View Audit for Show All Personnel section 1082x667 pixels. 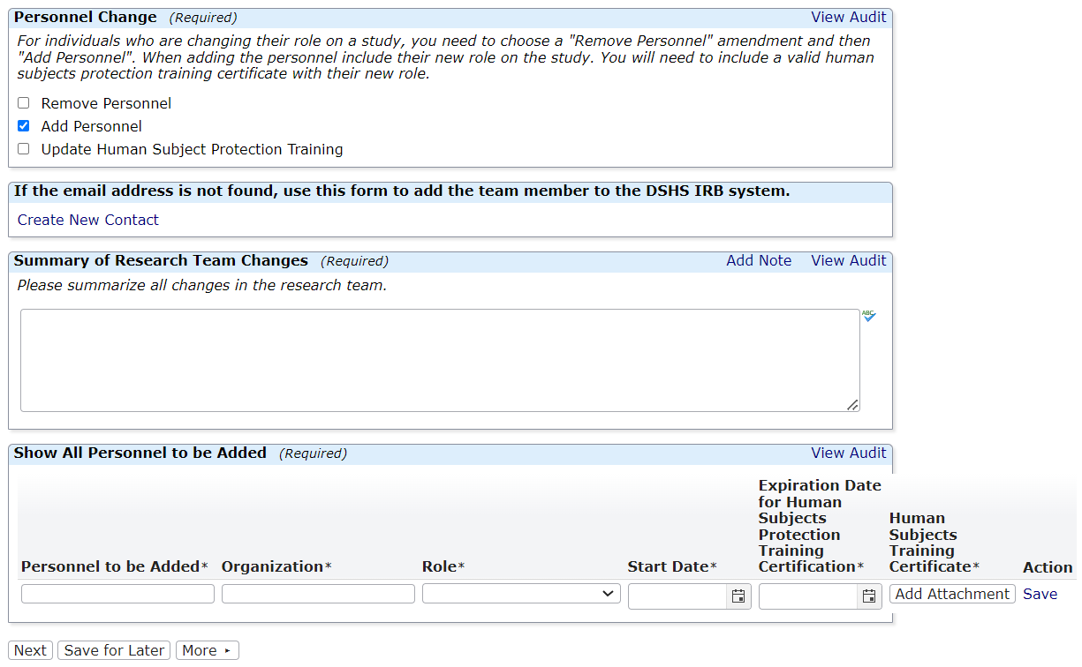[x=848, y=453]
